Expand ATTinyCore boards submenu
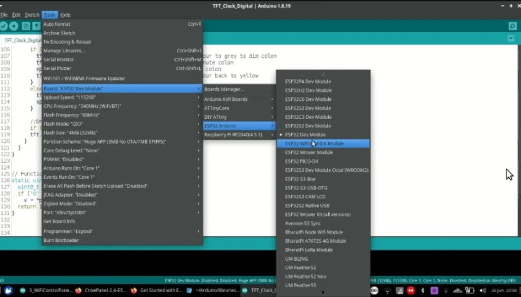Image resolution: width=521 pixels, height=297 pixels. 239,109
